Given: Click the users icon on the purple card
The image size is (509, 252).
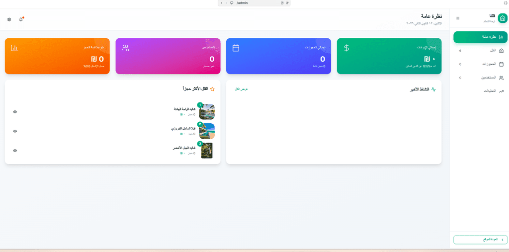Looking at the screenshot, I should (x=125, y=48).
